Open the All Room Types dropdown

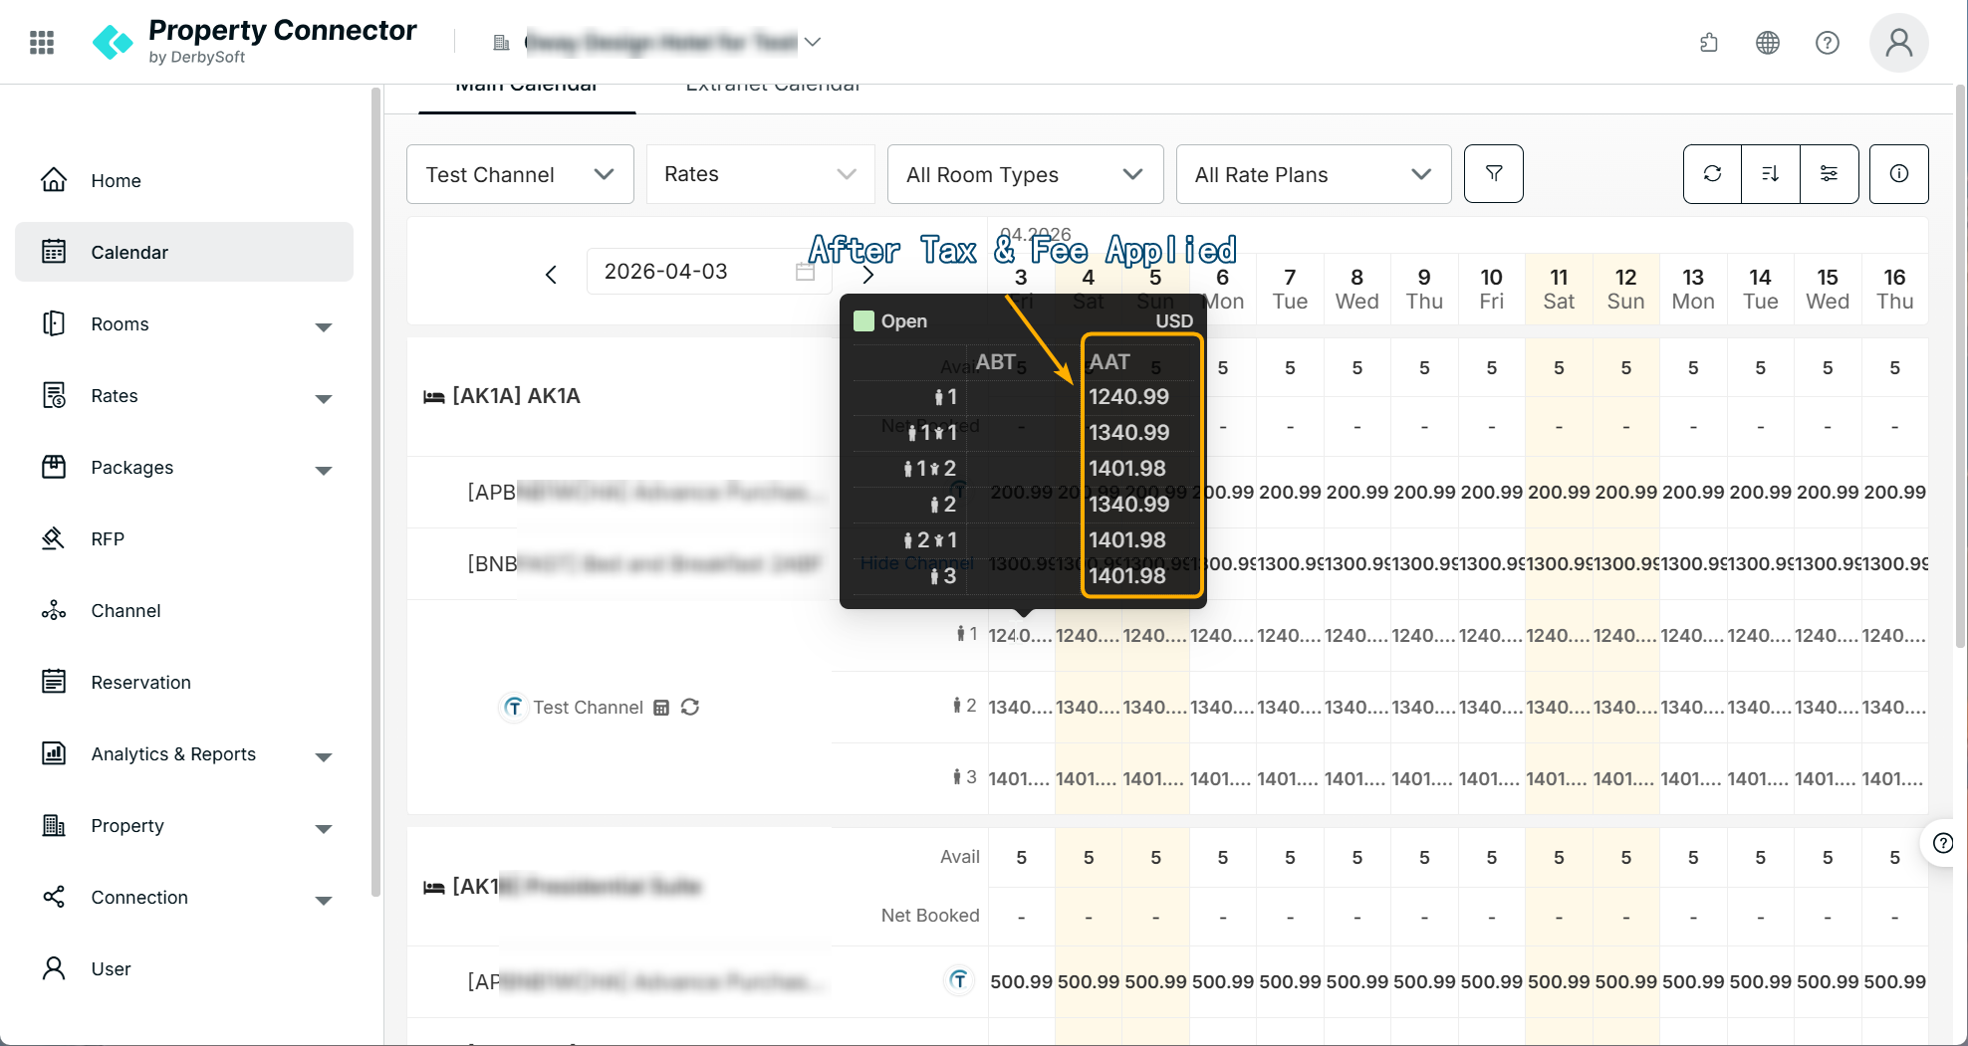(x=1025, y=174)
